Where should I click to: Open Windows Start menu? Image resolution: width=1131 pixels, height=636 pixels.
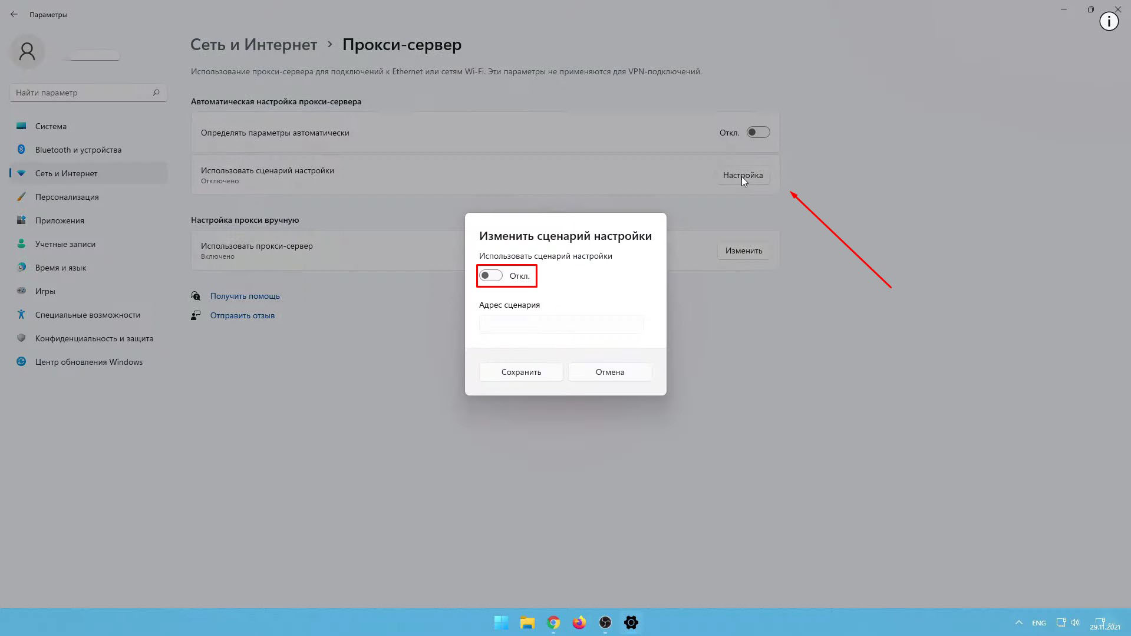(502, 622)
